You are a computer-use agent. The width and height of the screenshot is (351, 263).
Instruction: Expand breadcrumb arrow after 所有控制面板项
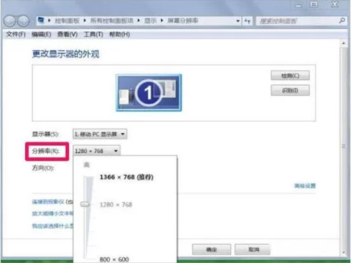139,20
